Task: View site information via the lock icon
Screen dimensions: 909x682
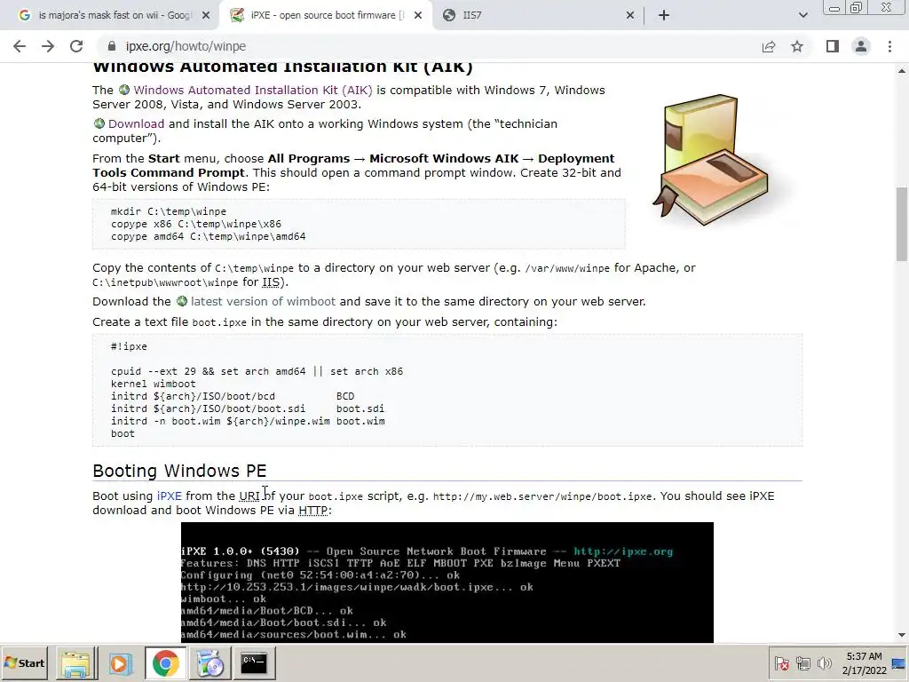Action: pyautogui.click(x=112, y=46)
